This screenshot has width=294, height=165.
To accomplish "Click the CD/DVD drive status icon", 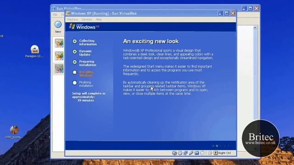I will 180,153.
